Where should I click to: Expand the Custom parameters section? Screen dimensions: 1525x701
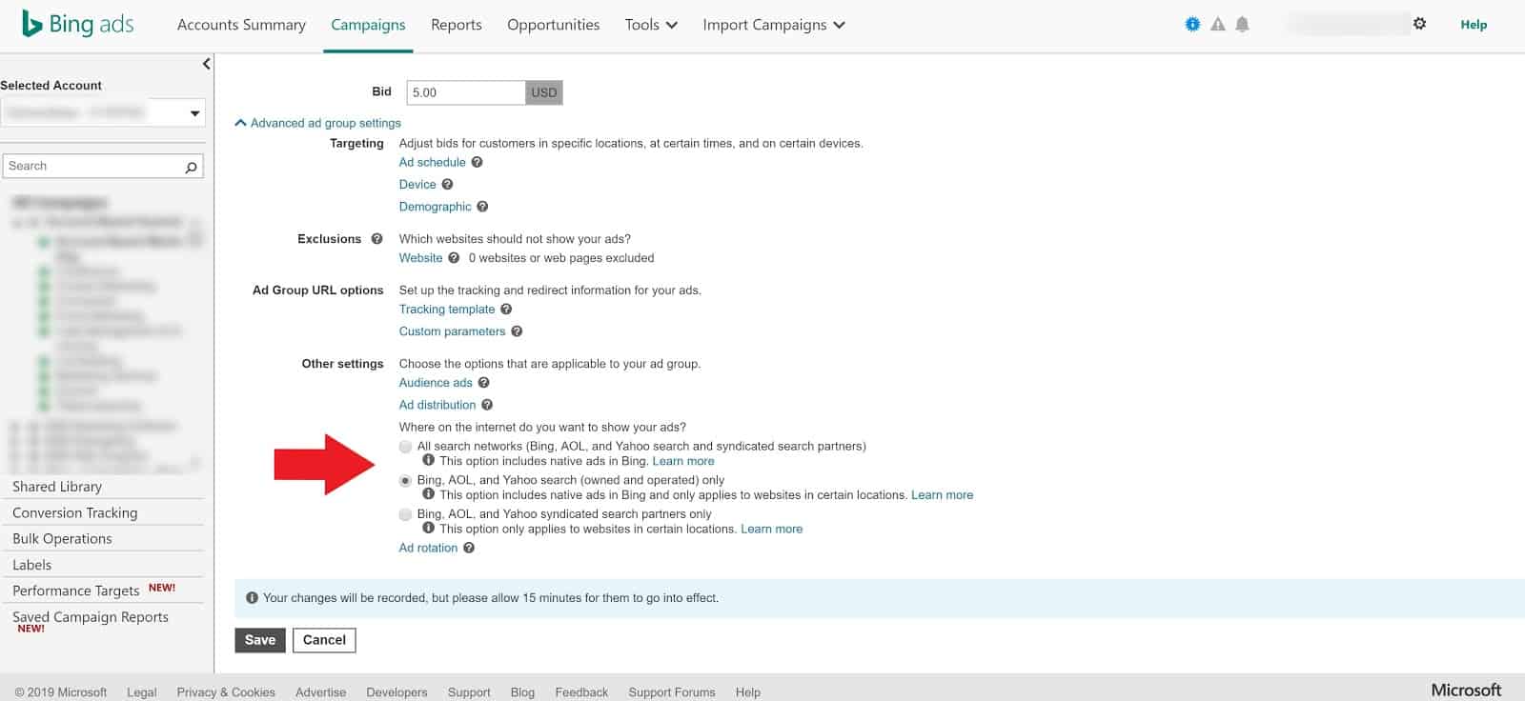[x=452, y=331]
